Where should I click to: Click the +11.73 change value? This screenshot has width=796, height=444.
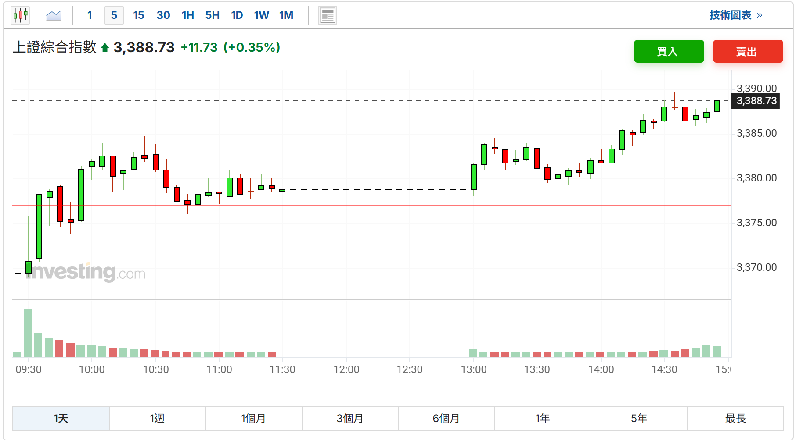click(x=199, y=47)
